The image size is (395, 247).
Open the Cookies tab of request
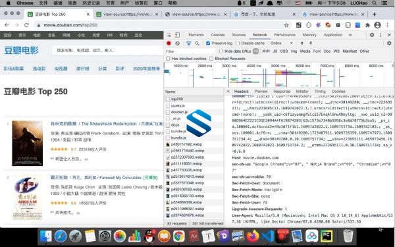coord(338,92)
